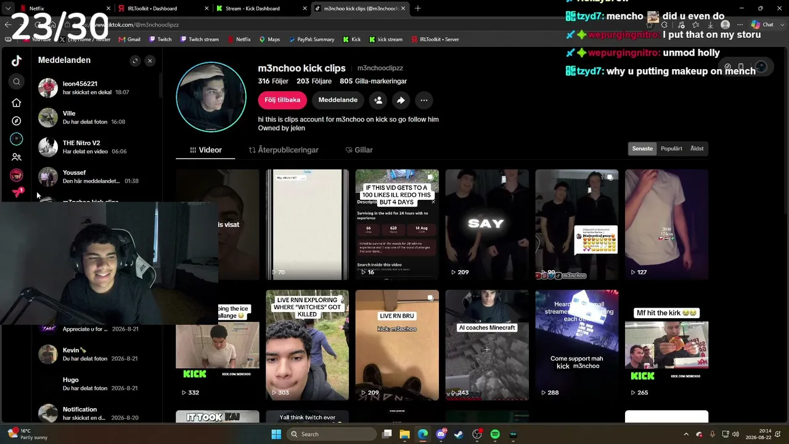This screenshot has width=789, height=444.
Task: Open the 'LIVE RN BRU' video
Action: [397, 345]
